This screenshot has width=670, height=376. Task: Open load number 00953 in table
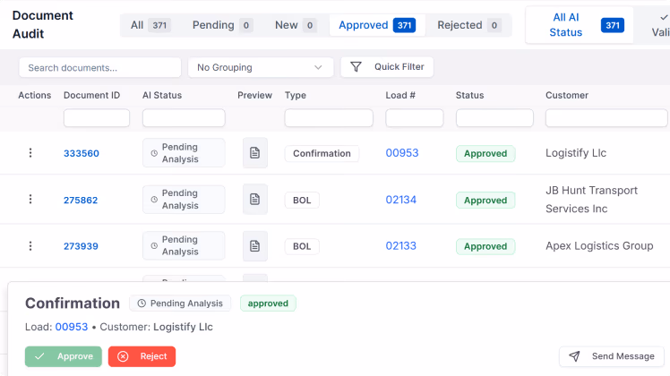coord(402,153)
